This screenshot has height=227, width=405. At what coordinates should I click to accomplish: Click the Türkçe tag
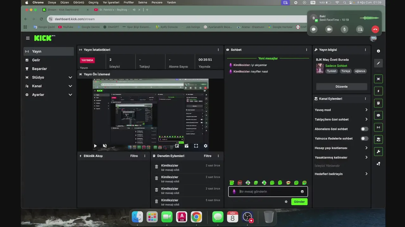tap(346, 71)
